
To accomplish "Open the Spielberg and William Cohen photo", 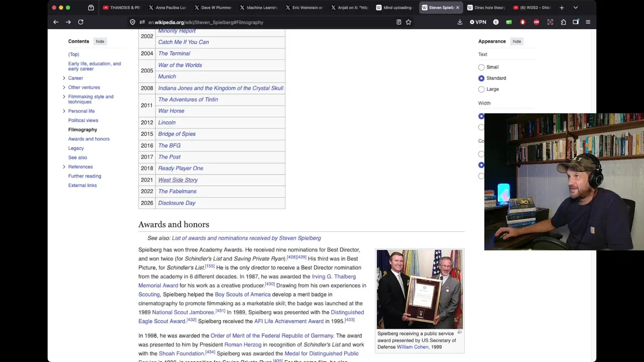I will 420,289.
